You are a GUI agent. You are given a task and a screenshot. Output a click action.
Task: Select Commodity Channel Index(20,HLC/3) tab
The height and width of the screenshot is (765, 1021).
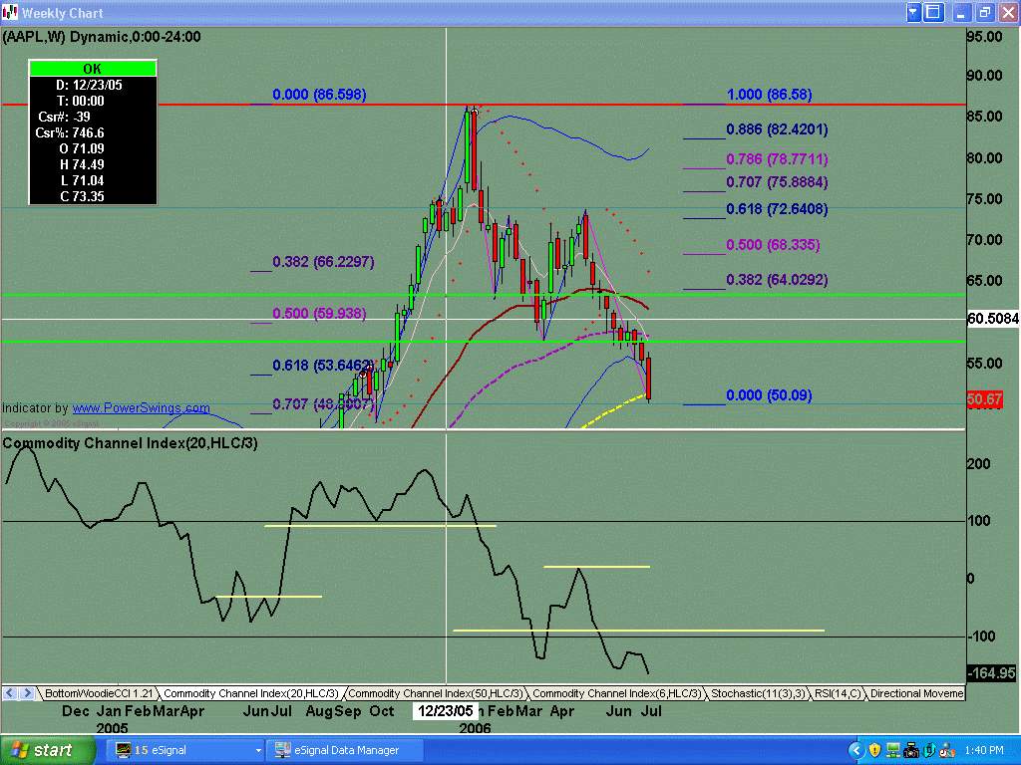[251, 693]
